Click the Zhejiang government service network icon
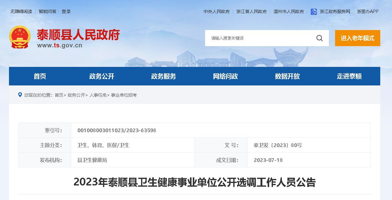The height and width of the screenshot is (200, 392). tap(314, 12)
